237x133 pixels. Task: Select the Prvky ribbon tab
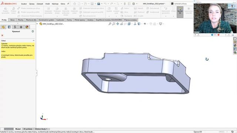pos(4,20)
